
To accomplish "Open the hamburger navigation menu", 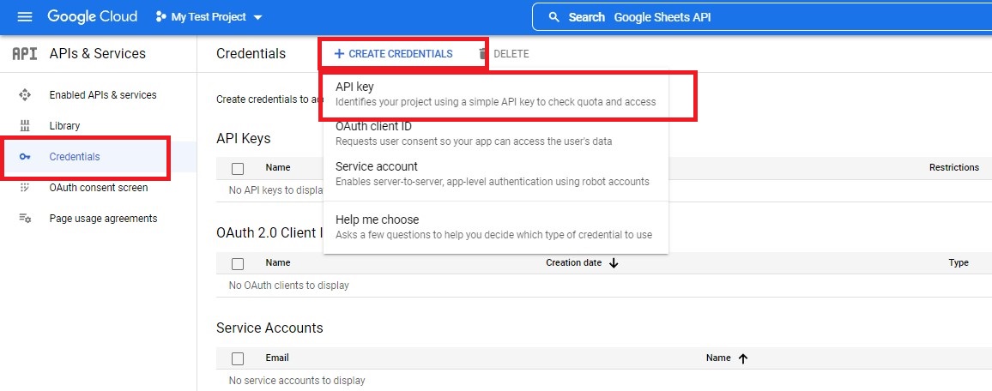I will tap(25, 17).
